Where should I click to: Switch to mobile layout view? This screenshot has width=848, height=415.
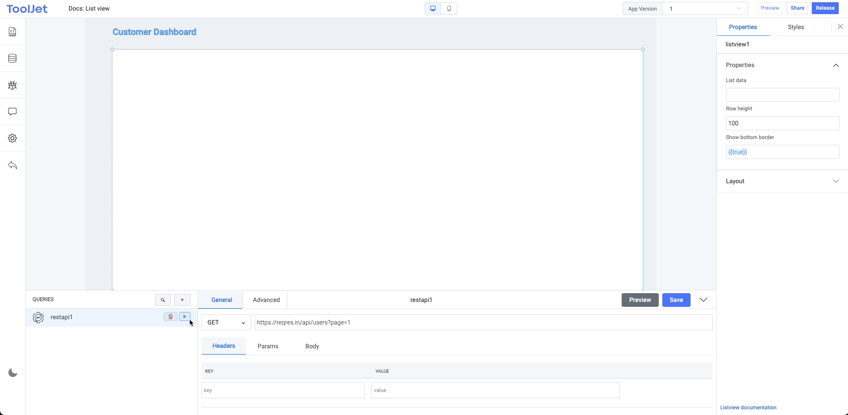point(449,8)
